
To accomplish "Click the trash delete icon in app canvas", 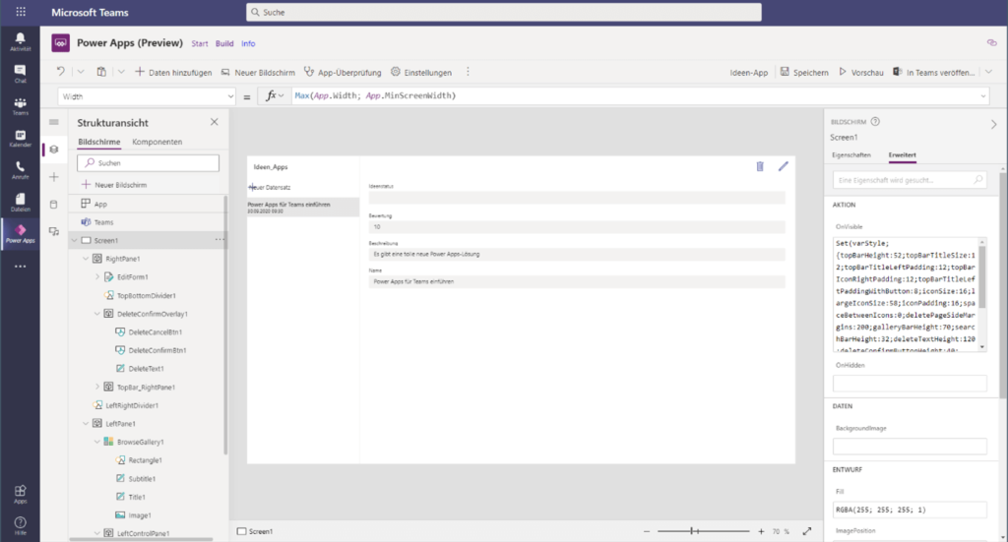I will click(x=760, y=166).
